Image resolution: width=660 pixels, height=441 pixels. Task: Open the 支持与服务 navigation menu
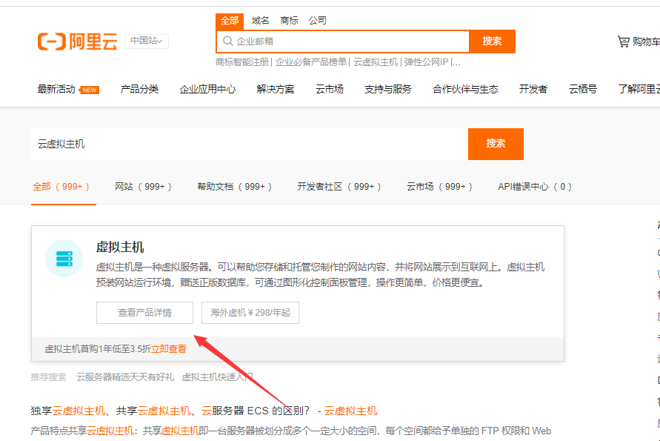387,90
